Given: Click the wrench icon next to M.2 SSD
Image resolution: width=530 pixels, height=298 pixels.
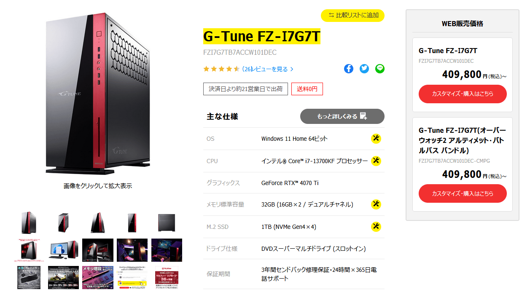Looking at the screenshot, I should coord(376,227).
